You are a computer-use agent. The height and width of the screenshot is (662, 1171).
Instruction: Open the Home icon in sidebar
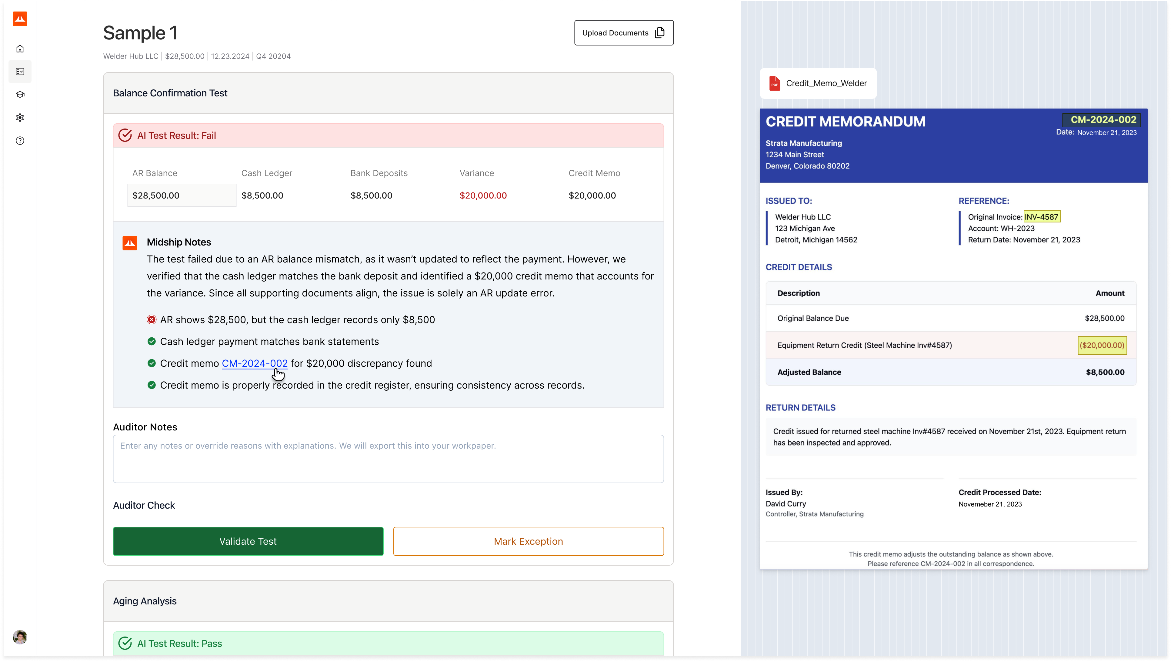coord(20,48)
